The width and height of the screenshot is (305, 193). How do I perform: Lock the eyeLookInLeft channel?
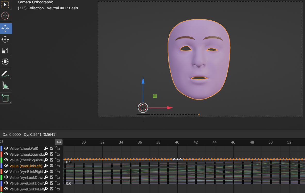pyautogui.click(x=57, y=189)
